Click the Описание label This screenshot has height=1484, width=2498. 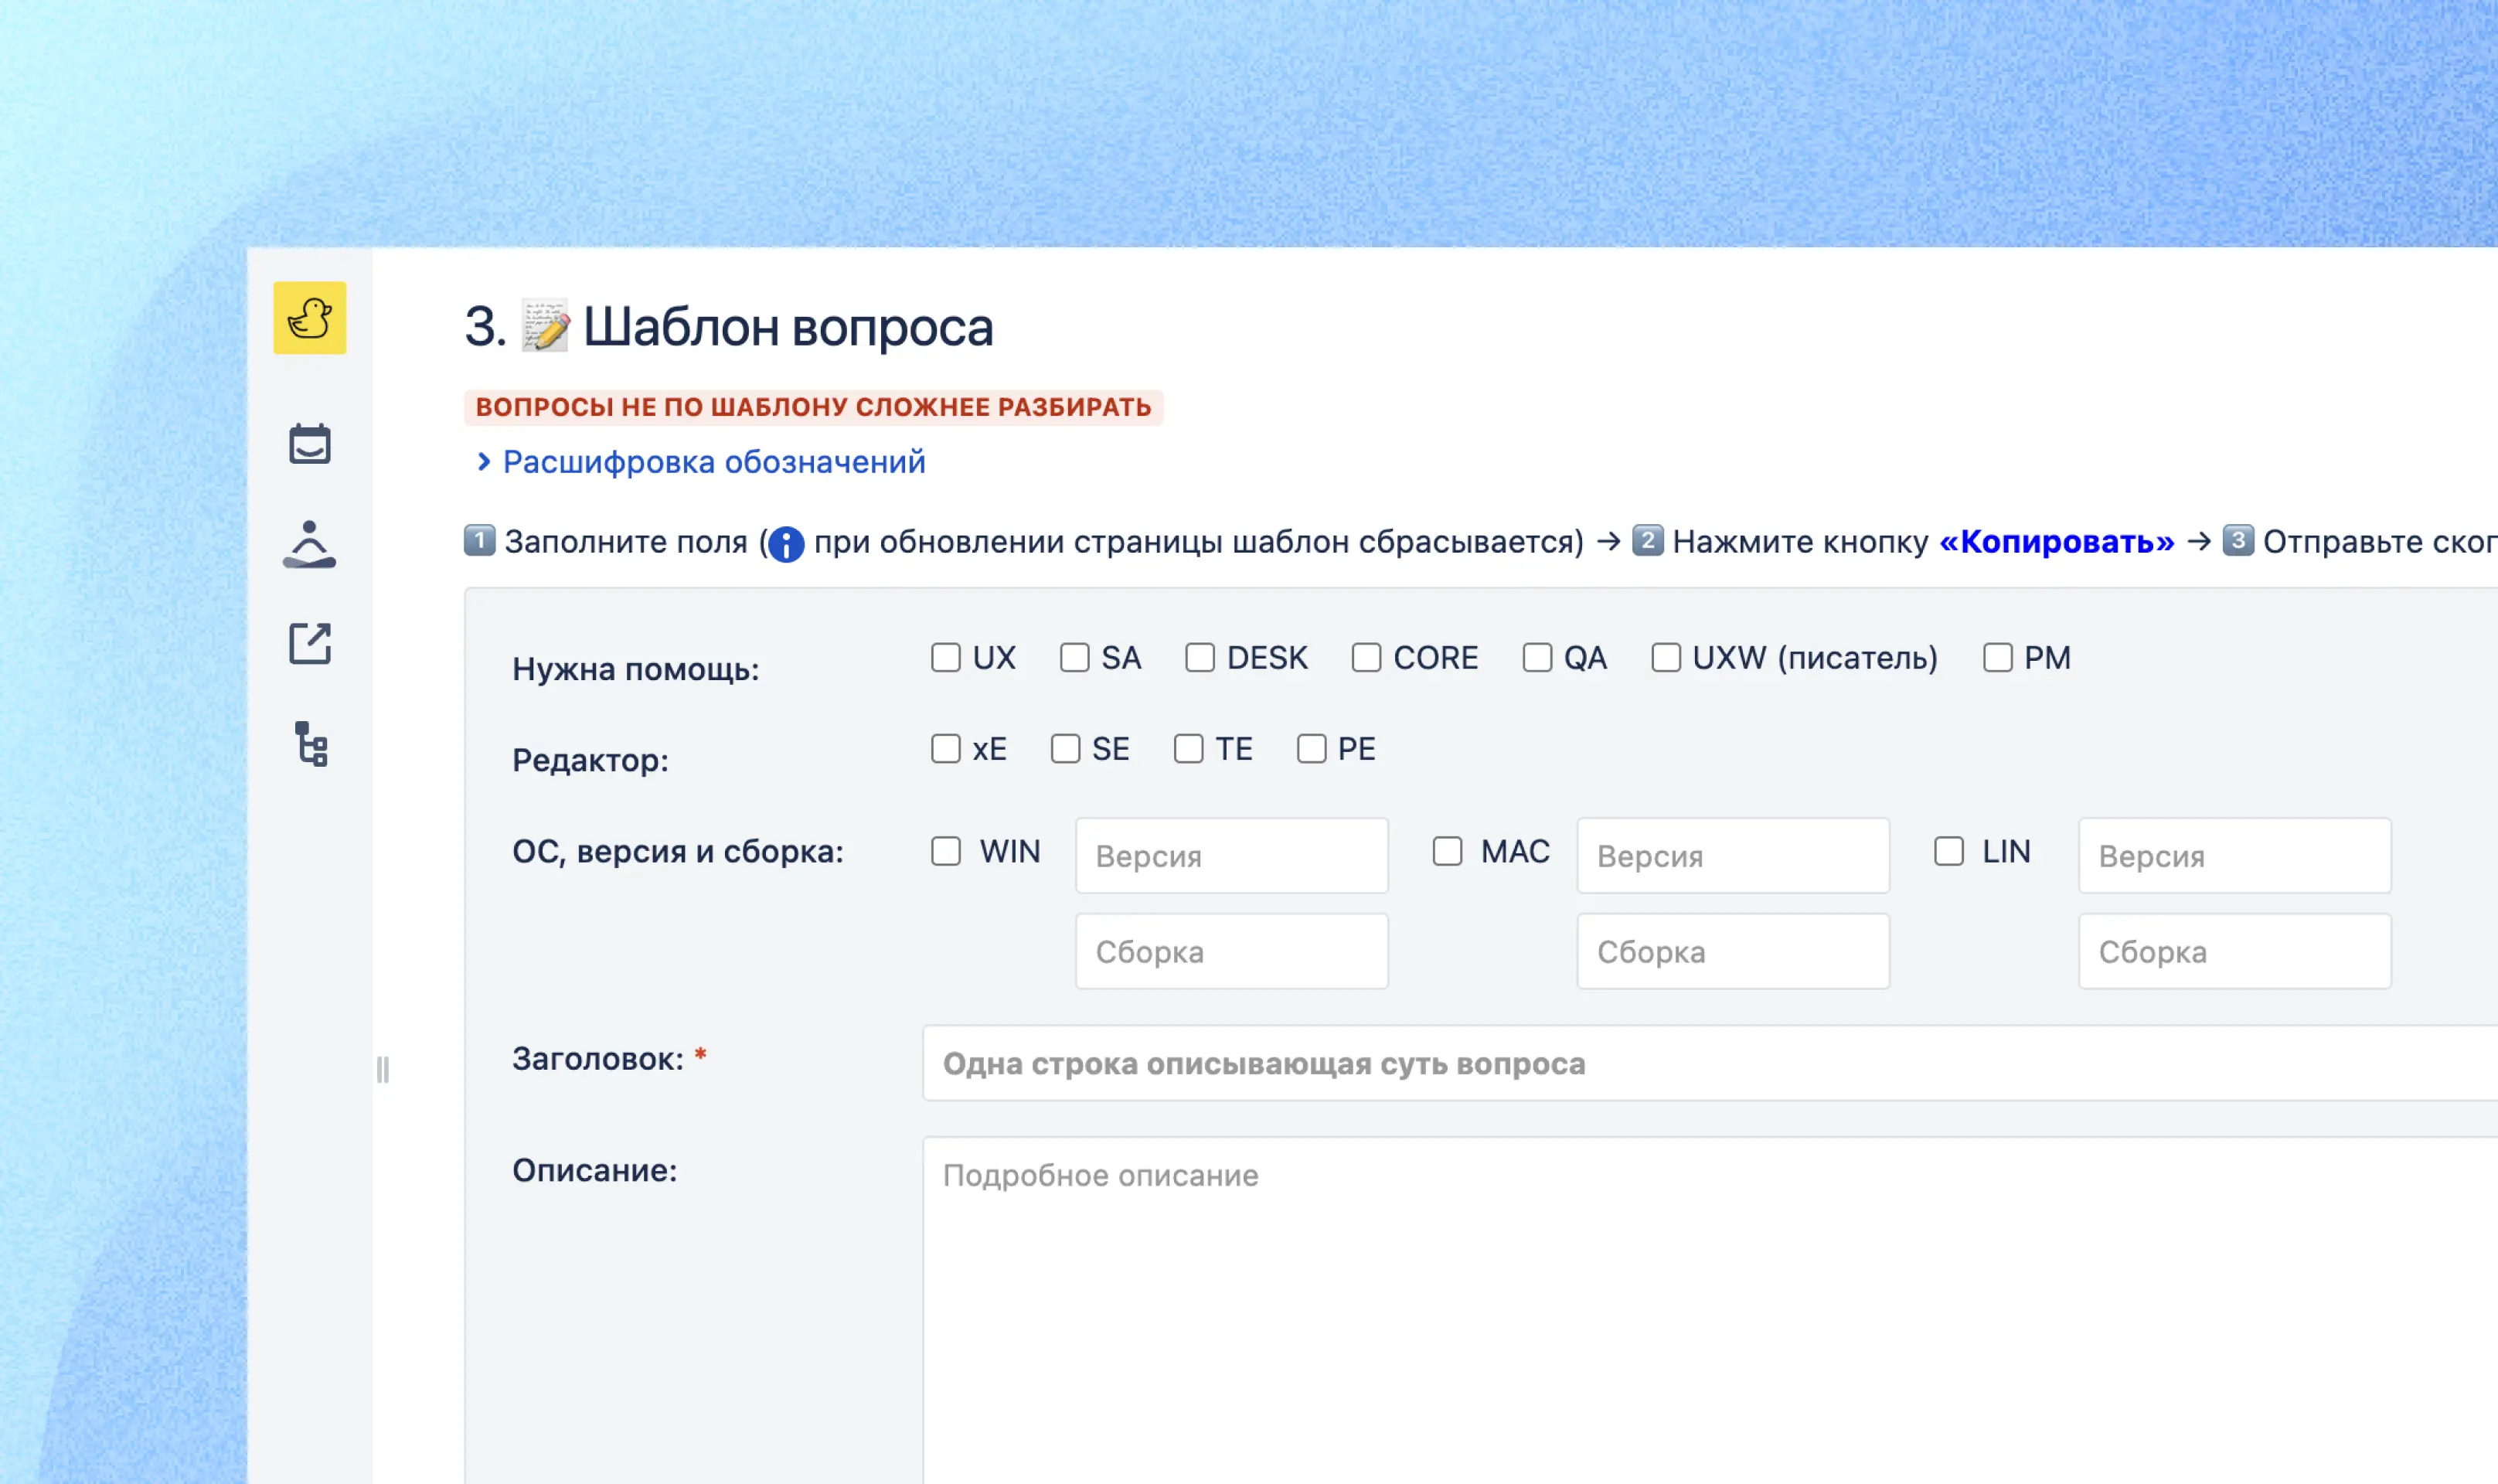pyautogui.click(x=595, y=1170)
